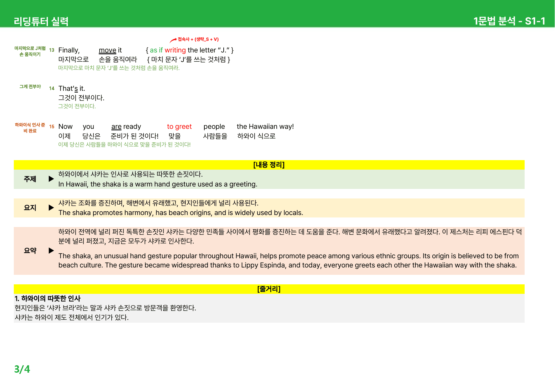Click the side note 그게 전부야

pyautogui.click(x=30, y=86)
